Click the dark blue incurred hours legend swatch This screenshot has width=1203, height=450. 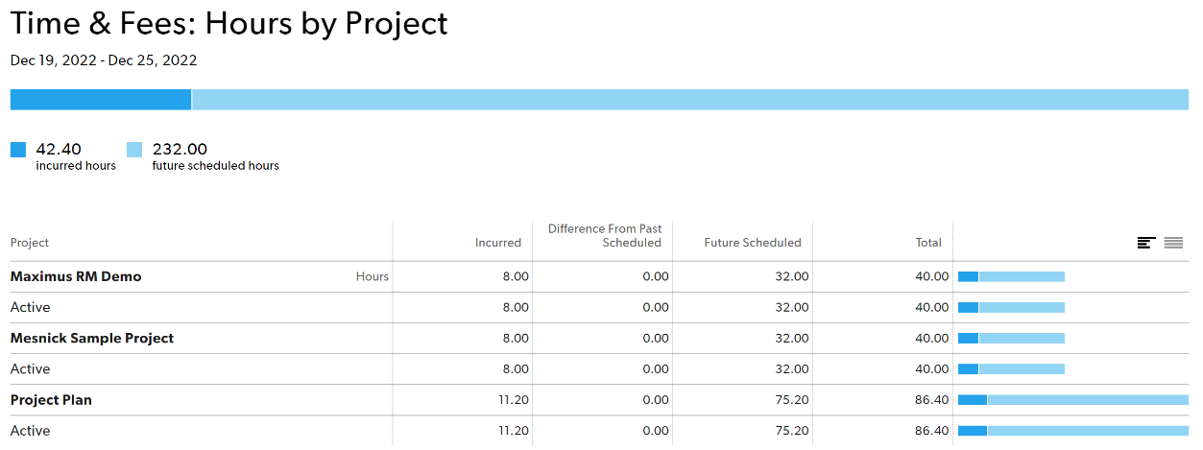tap(18, 150)
